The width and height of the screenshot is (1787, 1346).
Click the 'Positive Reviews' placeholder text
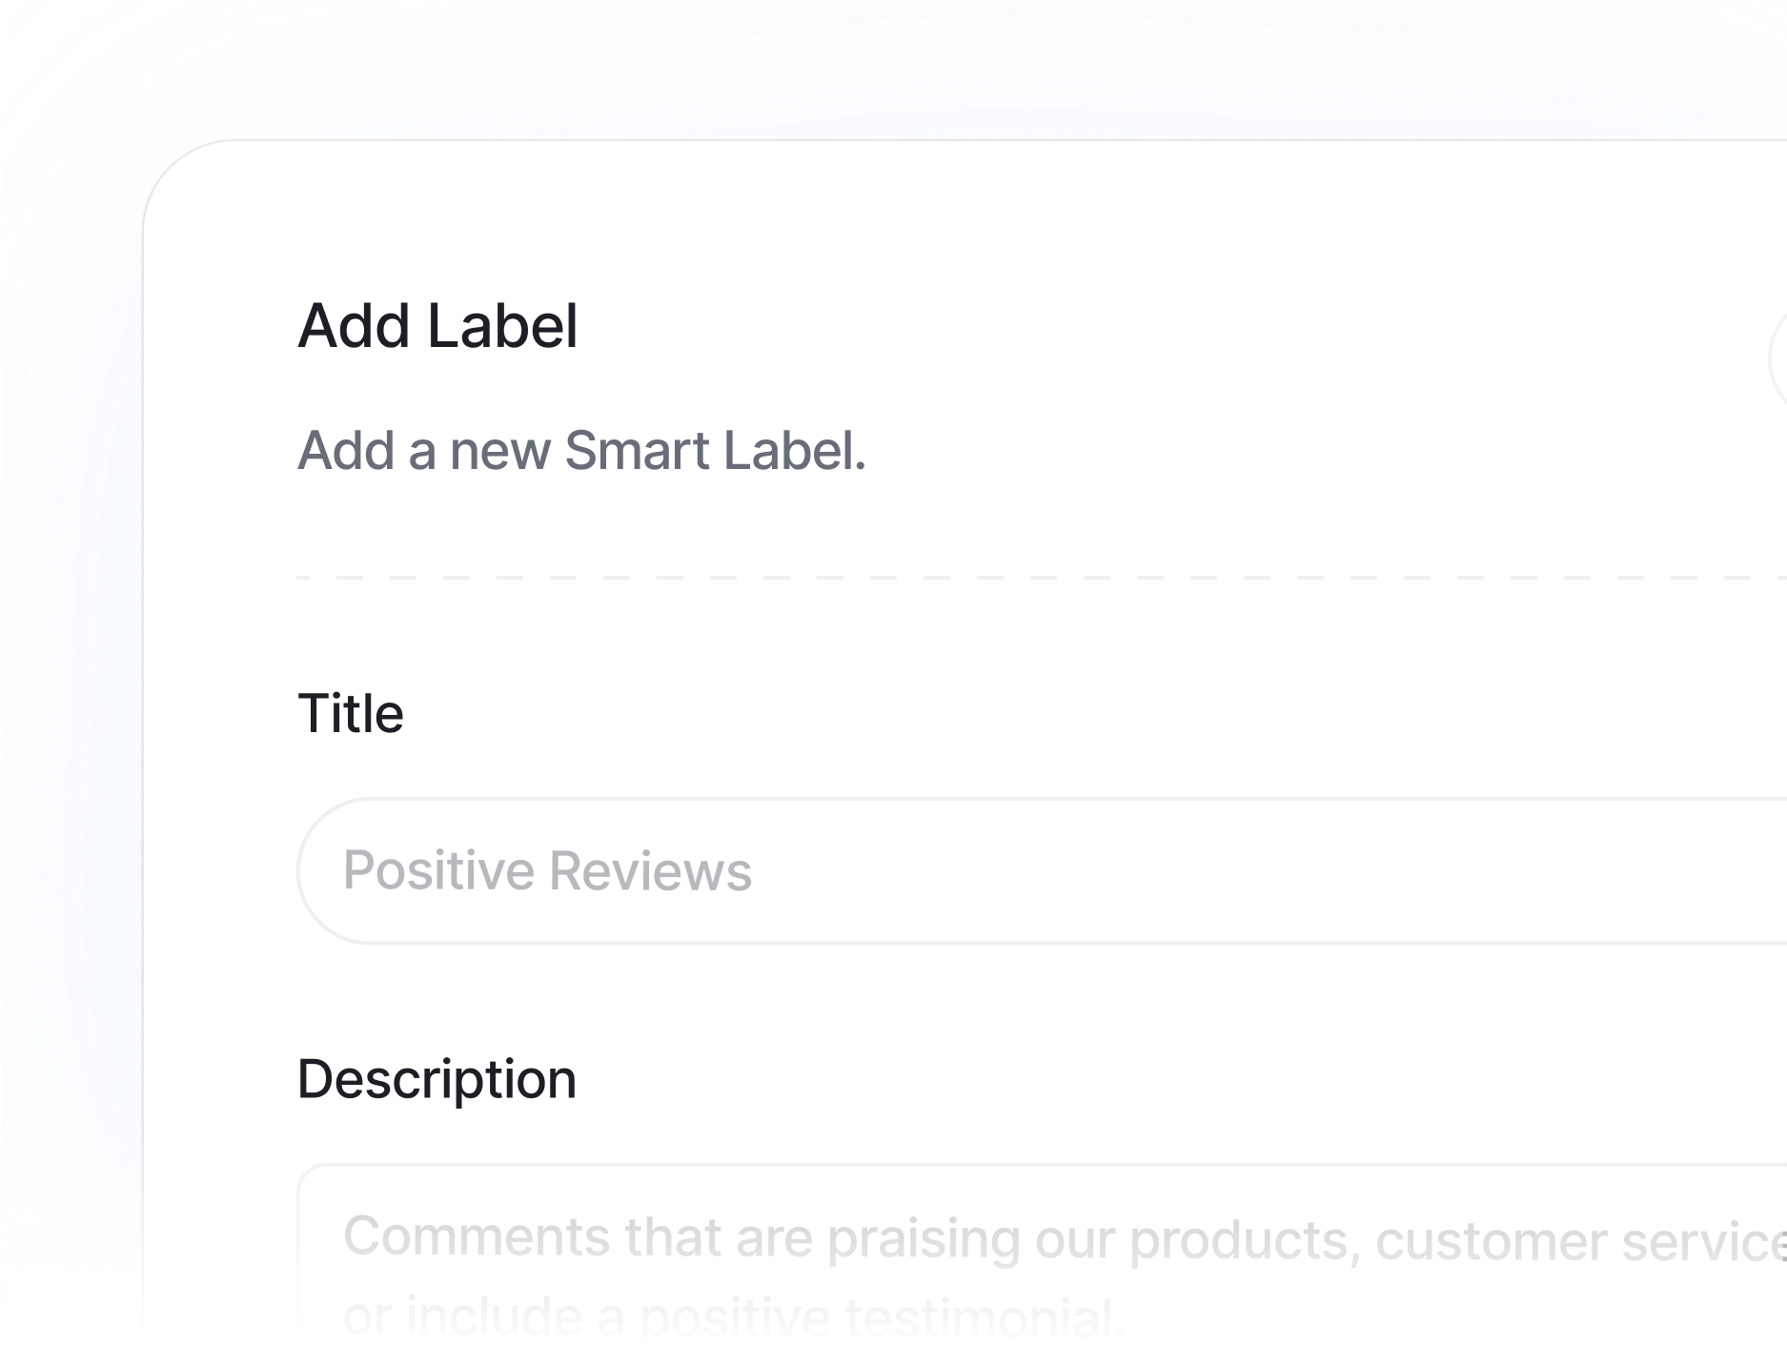coord(547,871)
